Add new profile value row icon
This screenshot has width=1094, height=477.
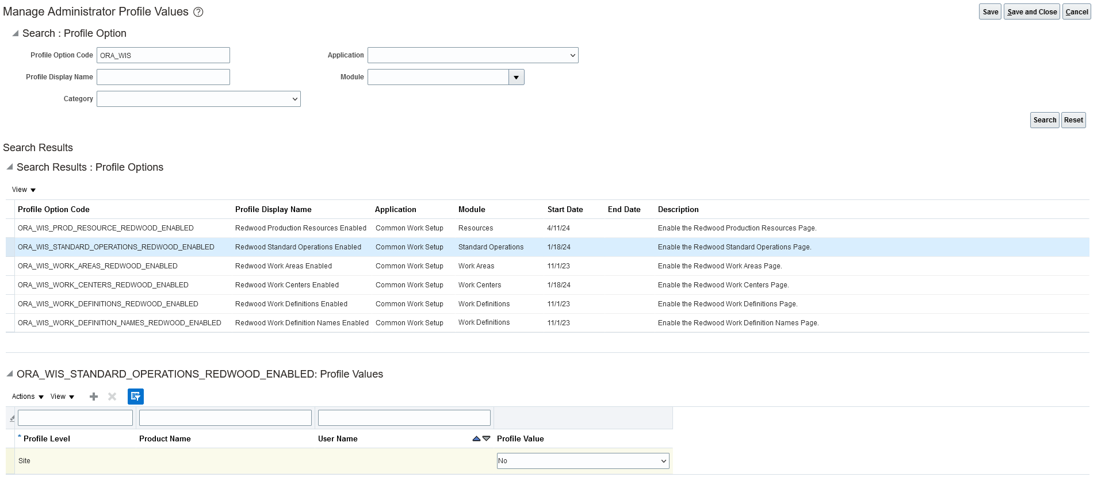[94, 397]
